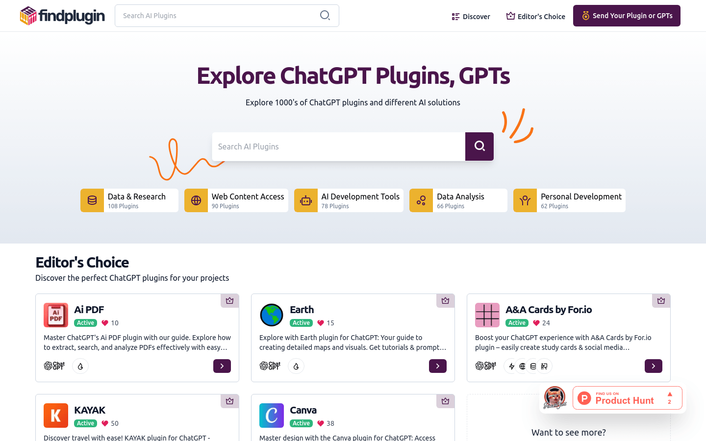Toggle the Editor's Choice badge on Ai PDF card
This screenshot has width=706, height=441.
click(229, 301)
